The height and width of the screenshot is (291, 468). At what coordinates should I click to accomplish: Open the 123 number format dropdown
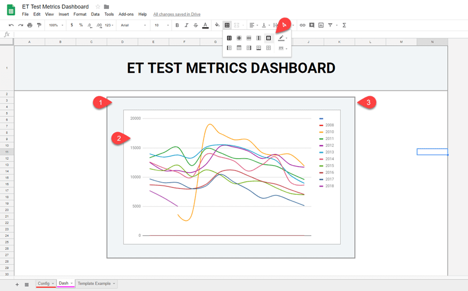(109, 25)
